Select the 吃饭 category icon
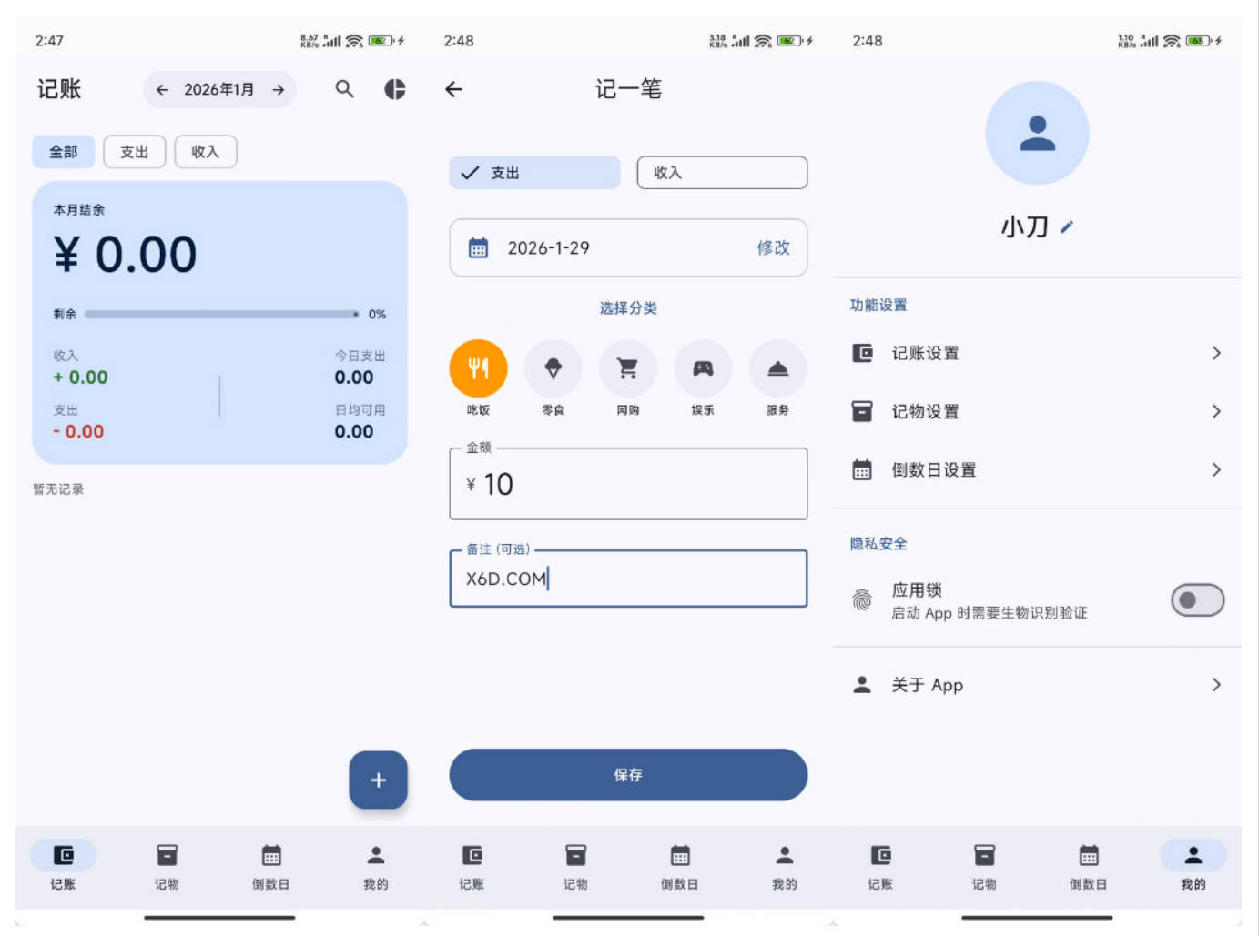Viewport: 1259px width, 936px height. 477,367
